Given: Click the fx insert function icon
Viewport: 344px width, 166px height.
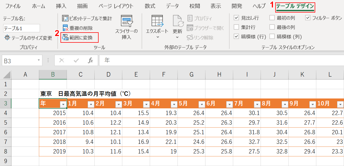Looking at the screenshot, I should pyautogui.click(x=90, y=60).
